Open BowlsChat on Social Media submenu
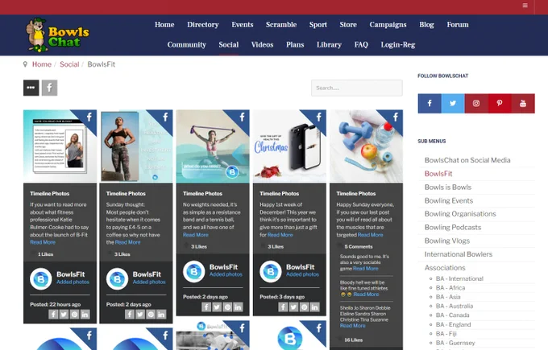 467,160
